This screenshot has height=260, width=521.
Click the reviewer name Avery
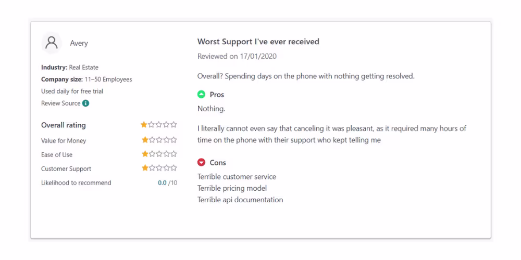79,43
